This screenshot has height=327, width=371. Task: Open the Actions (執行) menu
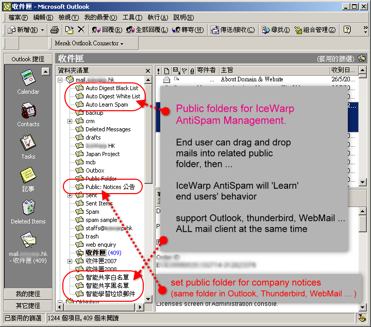(158, 18)
